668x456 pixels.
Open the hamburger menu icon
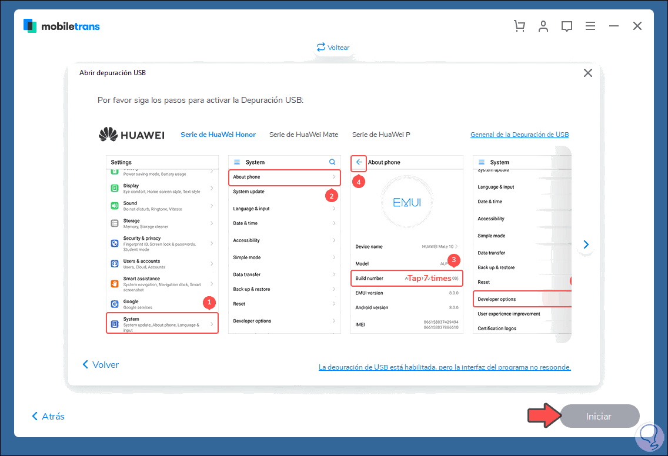[590, 26]
